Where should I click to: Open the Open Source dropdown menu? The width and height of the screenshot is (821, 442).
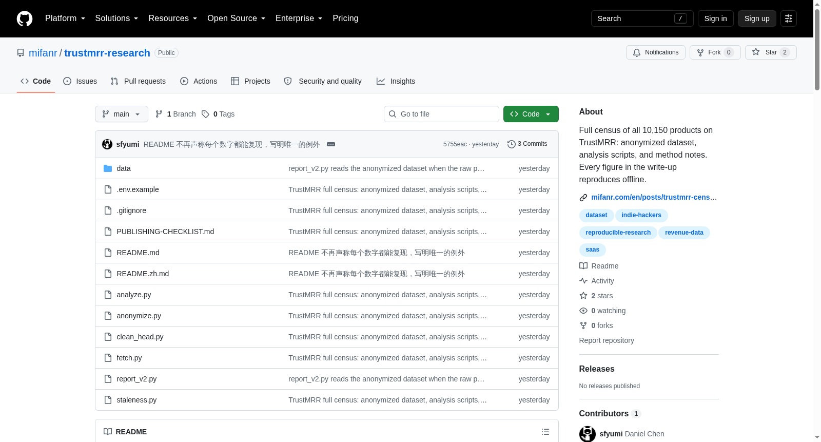[x=237, y=18]
